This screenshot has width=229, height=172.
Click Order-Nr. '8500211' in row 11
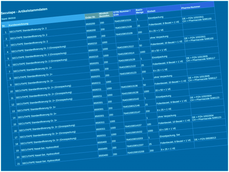click(x=97, y=90)
